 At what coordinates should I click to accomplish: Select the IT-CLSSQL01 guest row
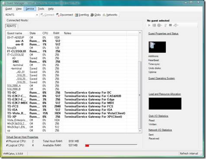72,51
